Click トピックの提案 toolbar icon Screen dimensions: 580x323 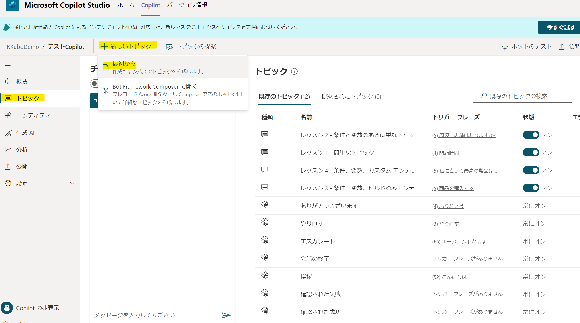point(169,47)
